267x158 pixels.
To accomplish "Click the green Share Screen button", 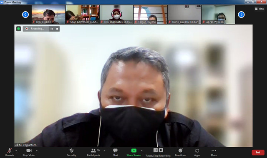I will point(133,152).
